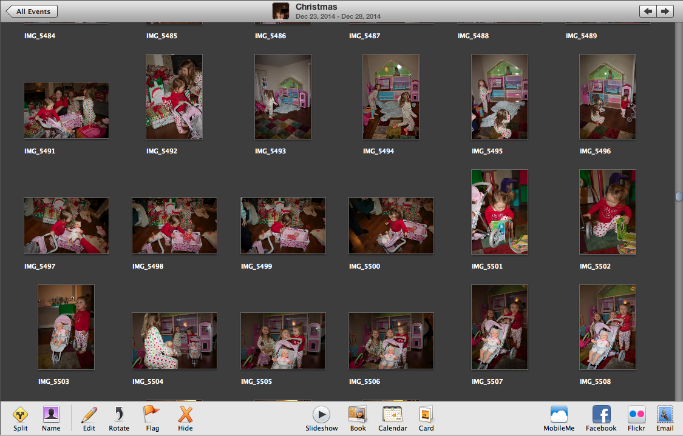Click the IMG_5496 filename label

coord(595,152)
